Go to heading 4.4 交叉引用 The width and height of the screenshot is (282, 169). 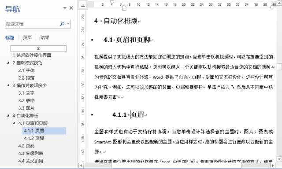click(x=31, y=161)
